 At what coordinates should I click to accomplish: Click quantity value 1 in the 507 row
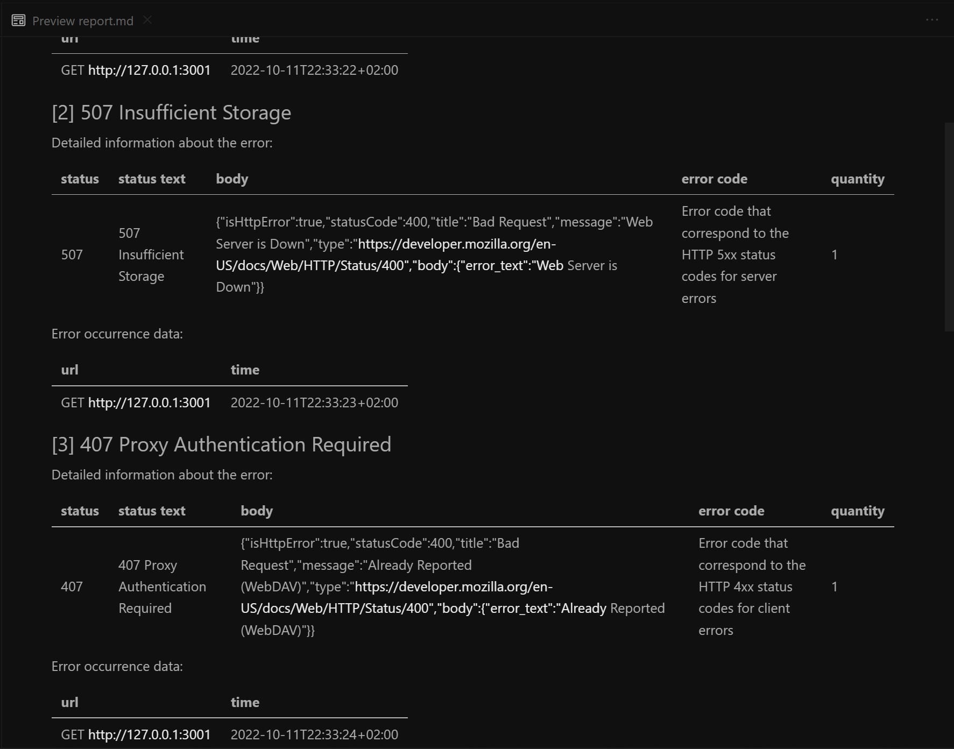pyautogui.click(x=834, y=255)
